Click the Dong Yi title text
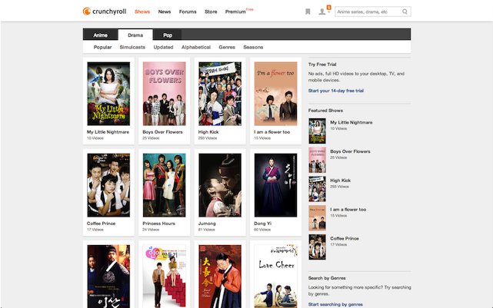Viewport: 493px width, 308px height. point(262,224)
